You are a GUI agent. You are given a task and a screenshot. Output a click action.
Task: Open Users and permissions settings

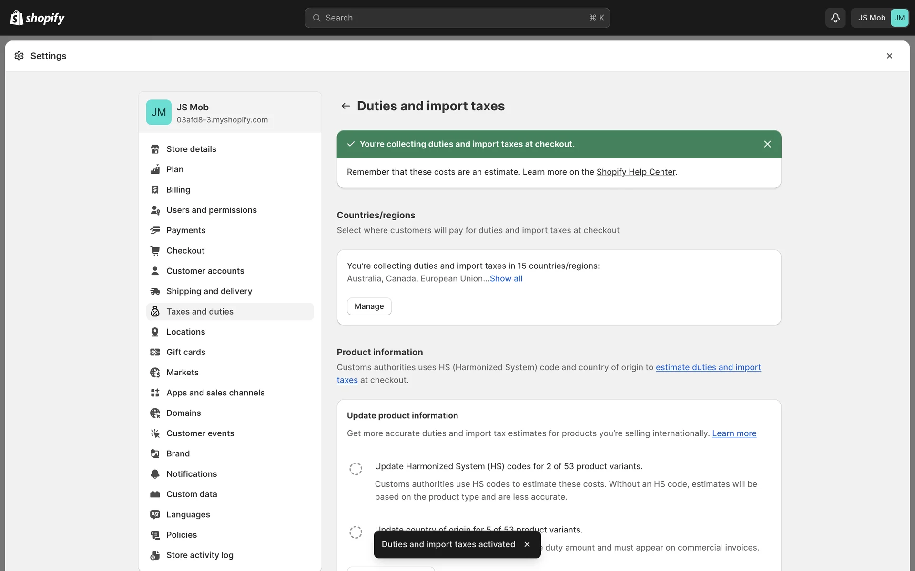pyautogui.click(x=211, y=210)
